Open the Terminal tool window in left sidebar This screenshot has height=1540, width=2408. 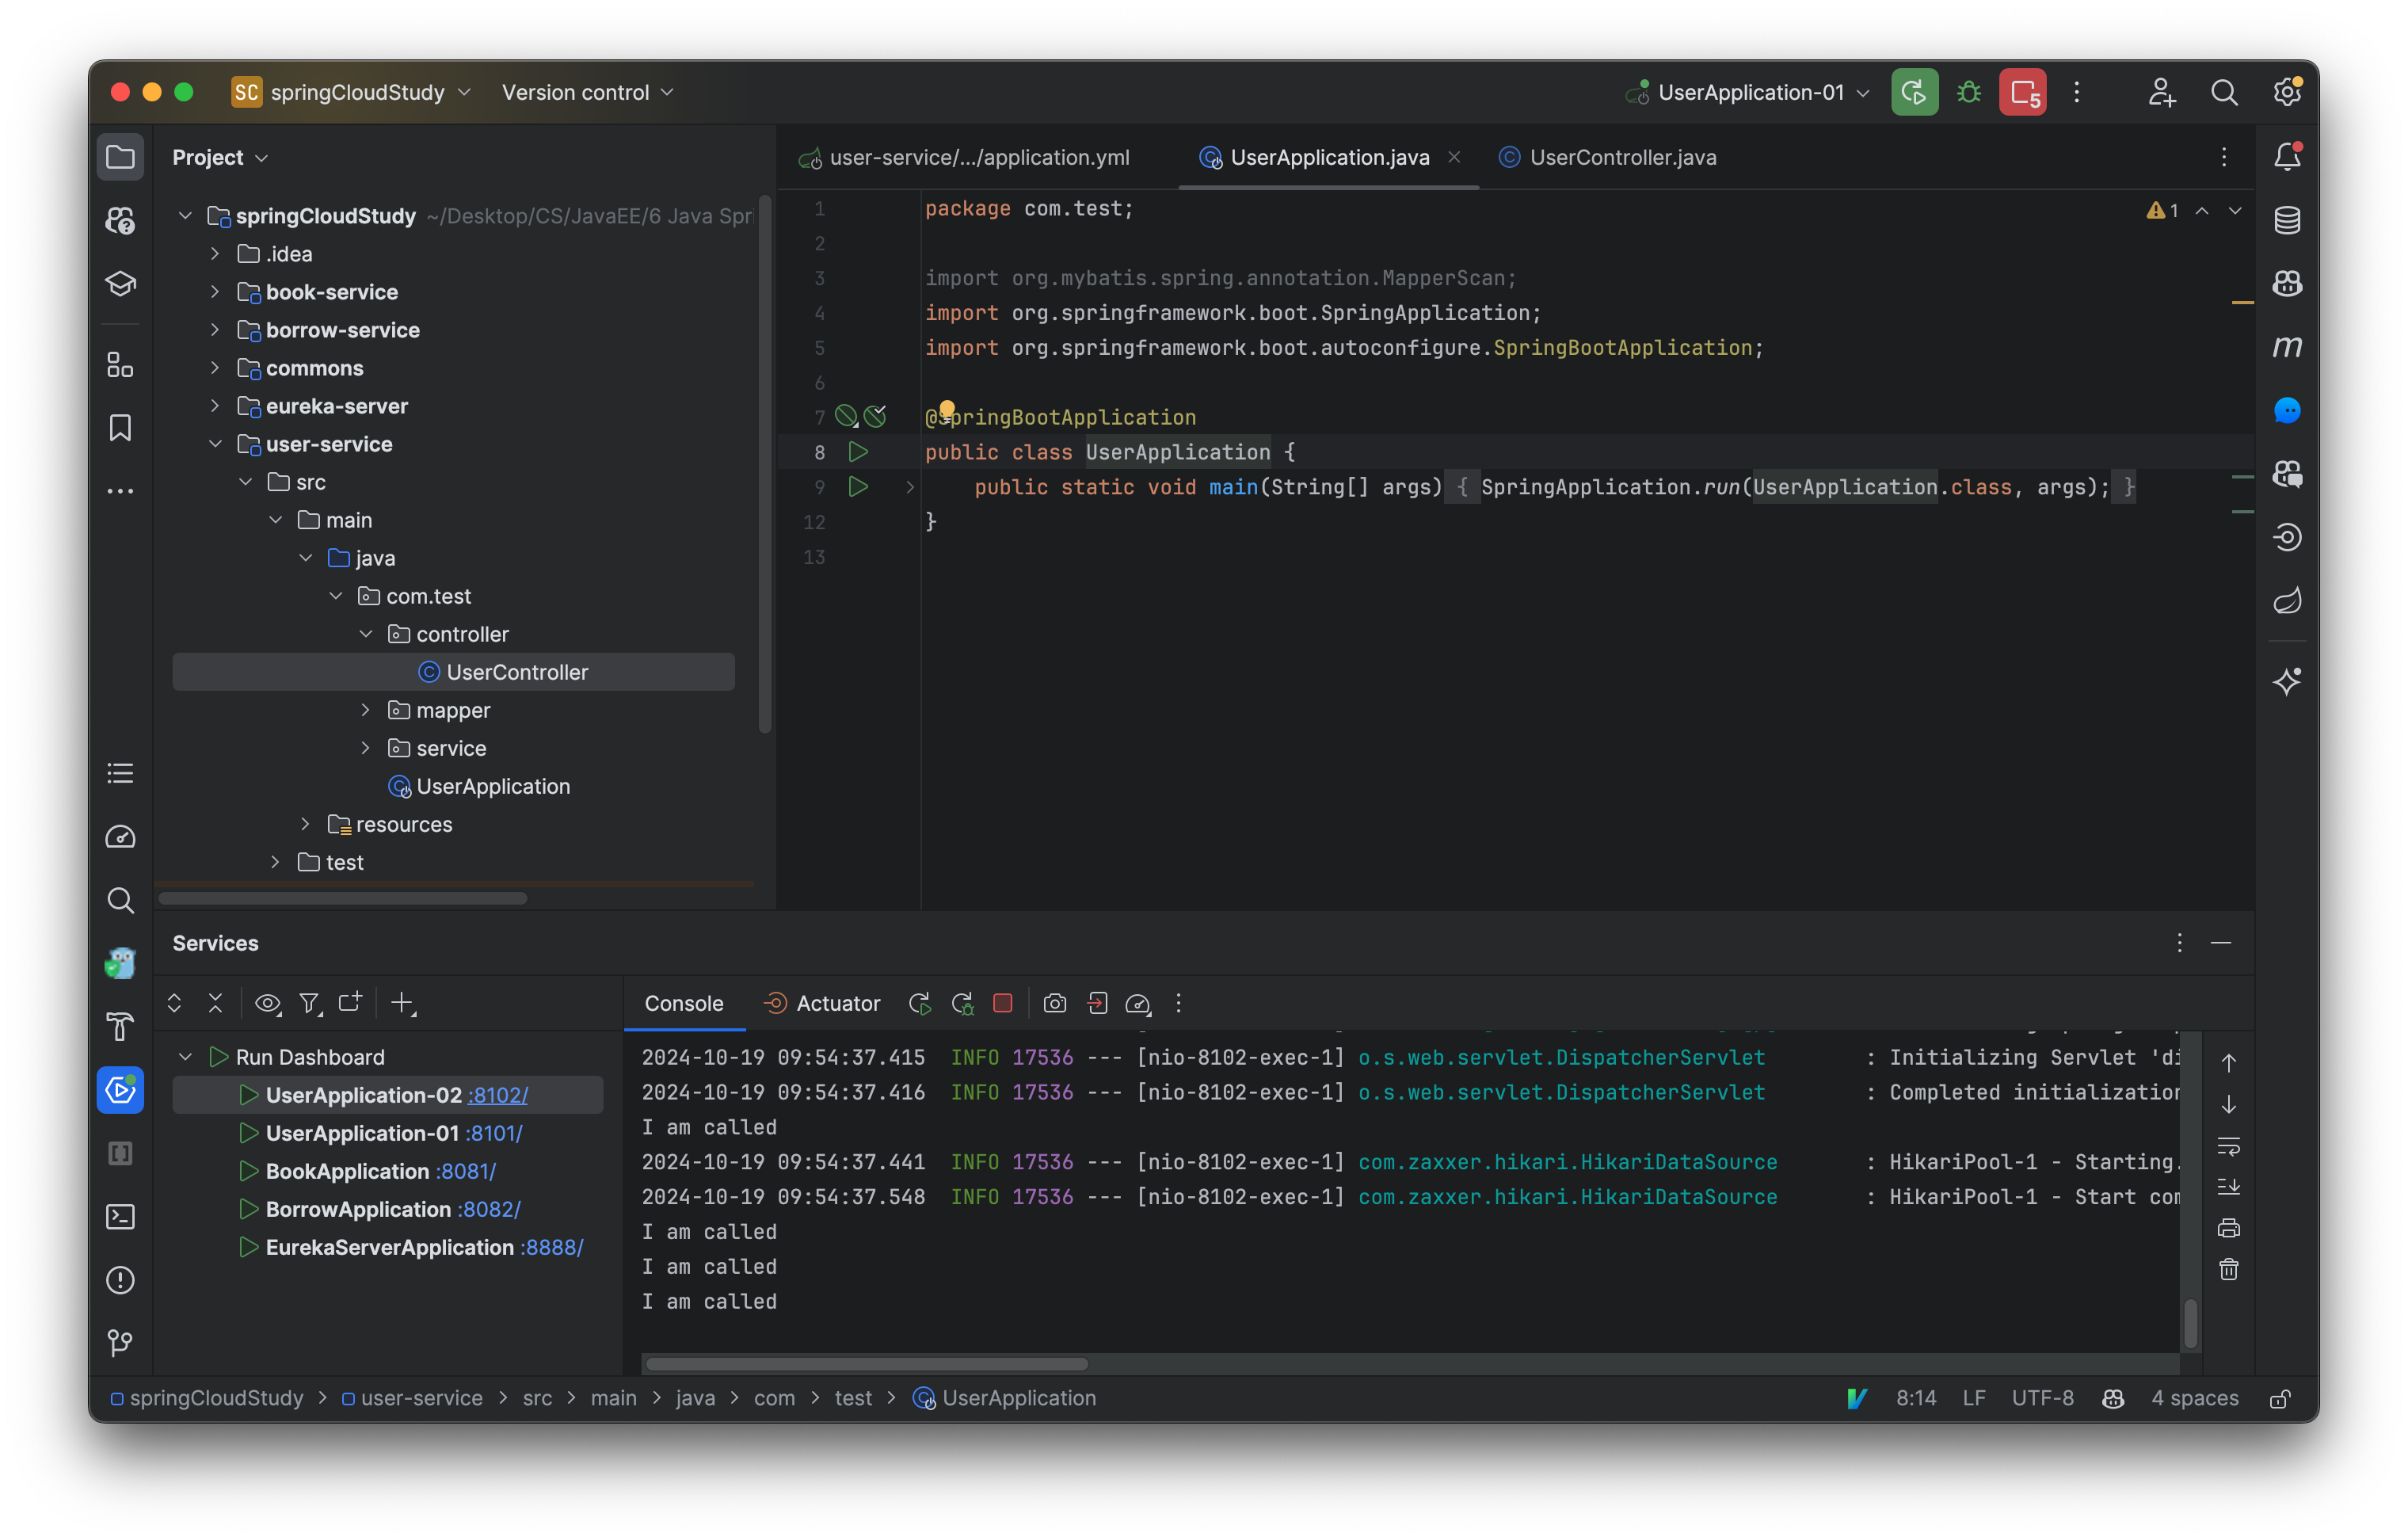click(x=120, y=1217)
